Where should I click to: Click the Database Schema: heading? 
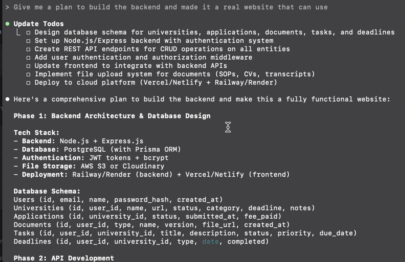pos(47,191)
